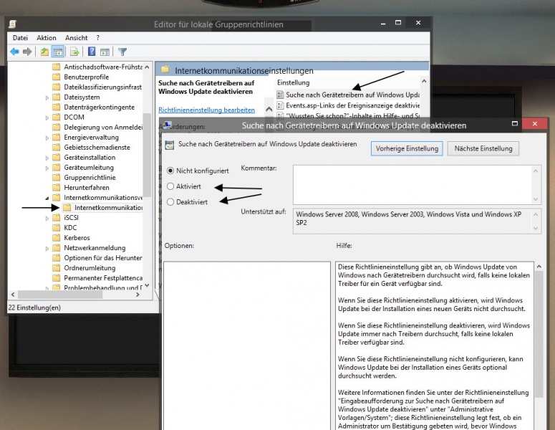Click the Benutzerprofile folder icon

click(57, 77)
